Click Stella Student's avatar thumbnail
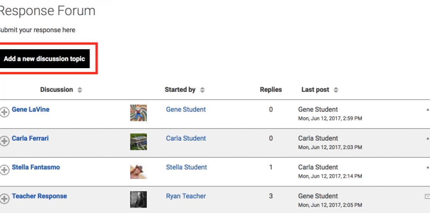The height and width of the screenshot is (213, 430). click(x=138, y=171)
